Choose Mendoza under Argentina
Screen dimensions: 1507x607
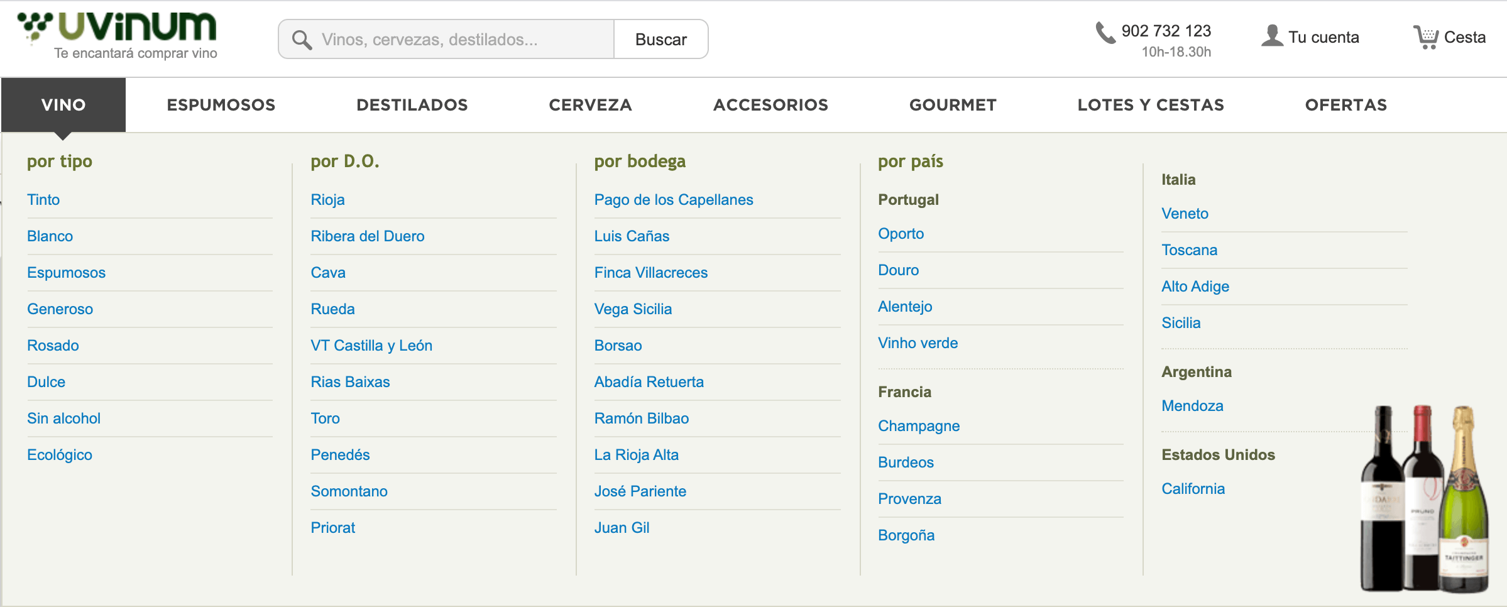tap(1192, 406)
